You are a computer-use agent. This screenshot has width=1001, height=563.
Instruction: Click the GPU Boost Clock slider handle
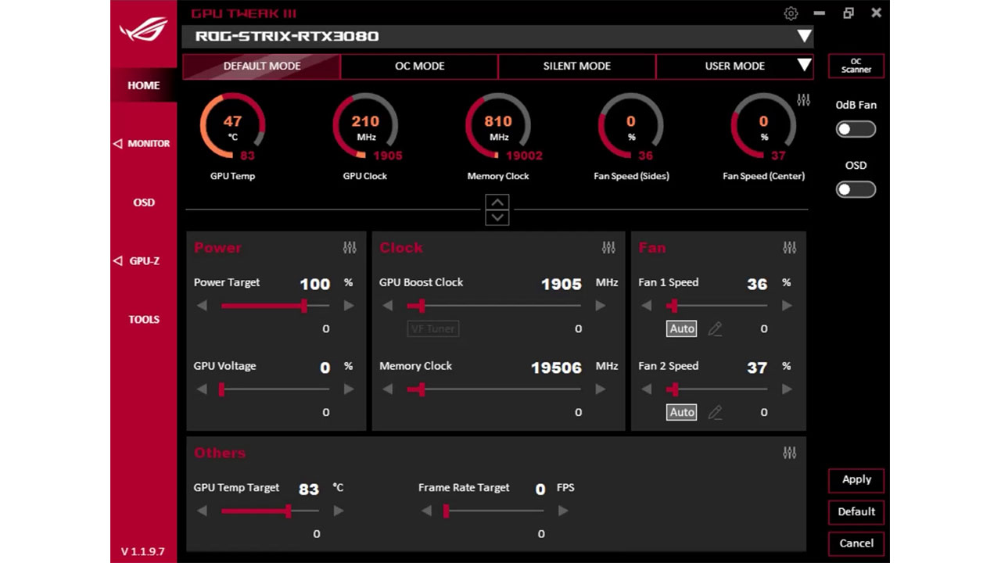coord(422,306)
